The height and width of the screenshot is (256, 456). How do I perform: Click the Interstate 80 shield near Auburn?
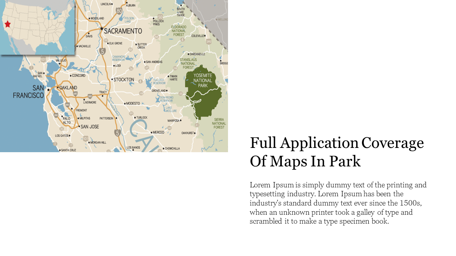pos(119,11)
